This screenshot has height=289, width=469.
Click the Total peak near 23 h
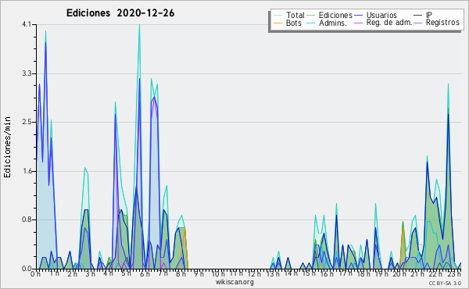point(448,84)
